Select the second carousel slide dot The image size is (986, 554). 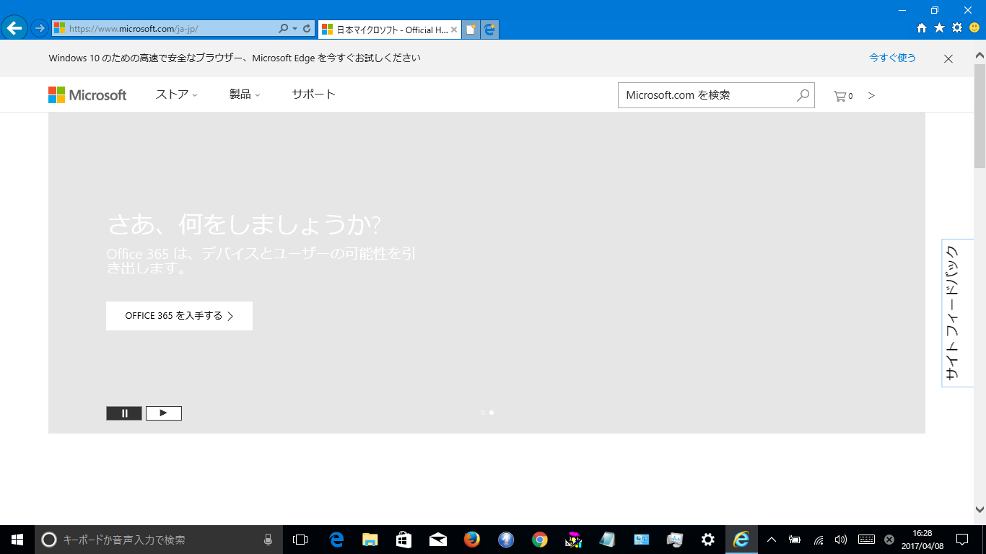click(492, 413)
